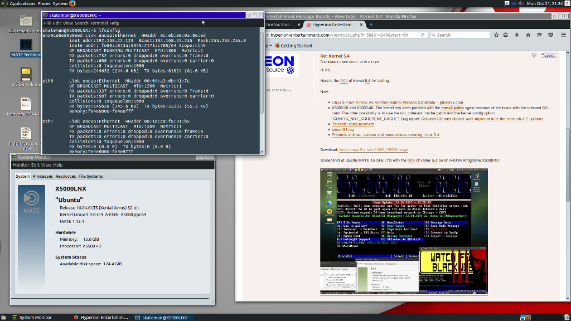Click the EN keyboard layout indicator
The image size is (571, 321).
(x=514, y=3)
